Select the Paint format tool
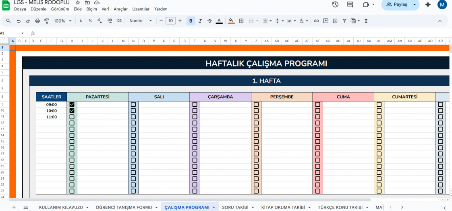The image size is (452, 211). tap(46, 21)
